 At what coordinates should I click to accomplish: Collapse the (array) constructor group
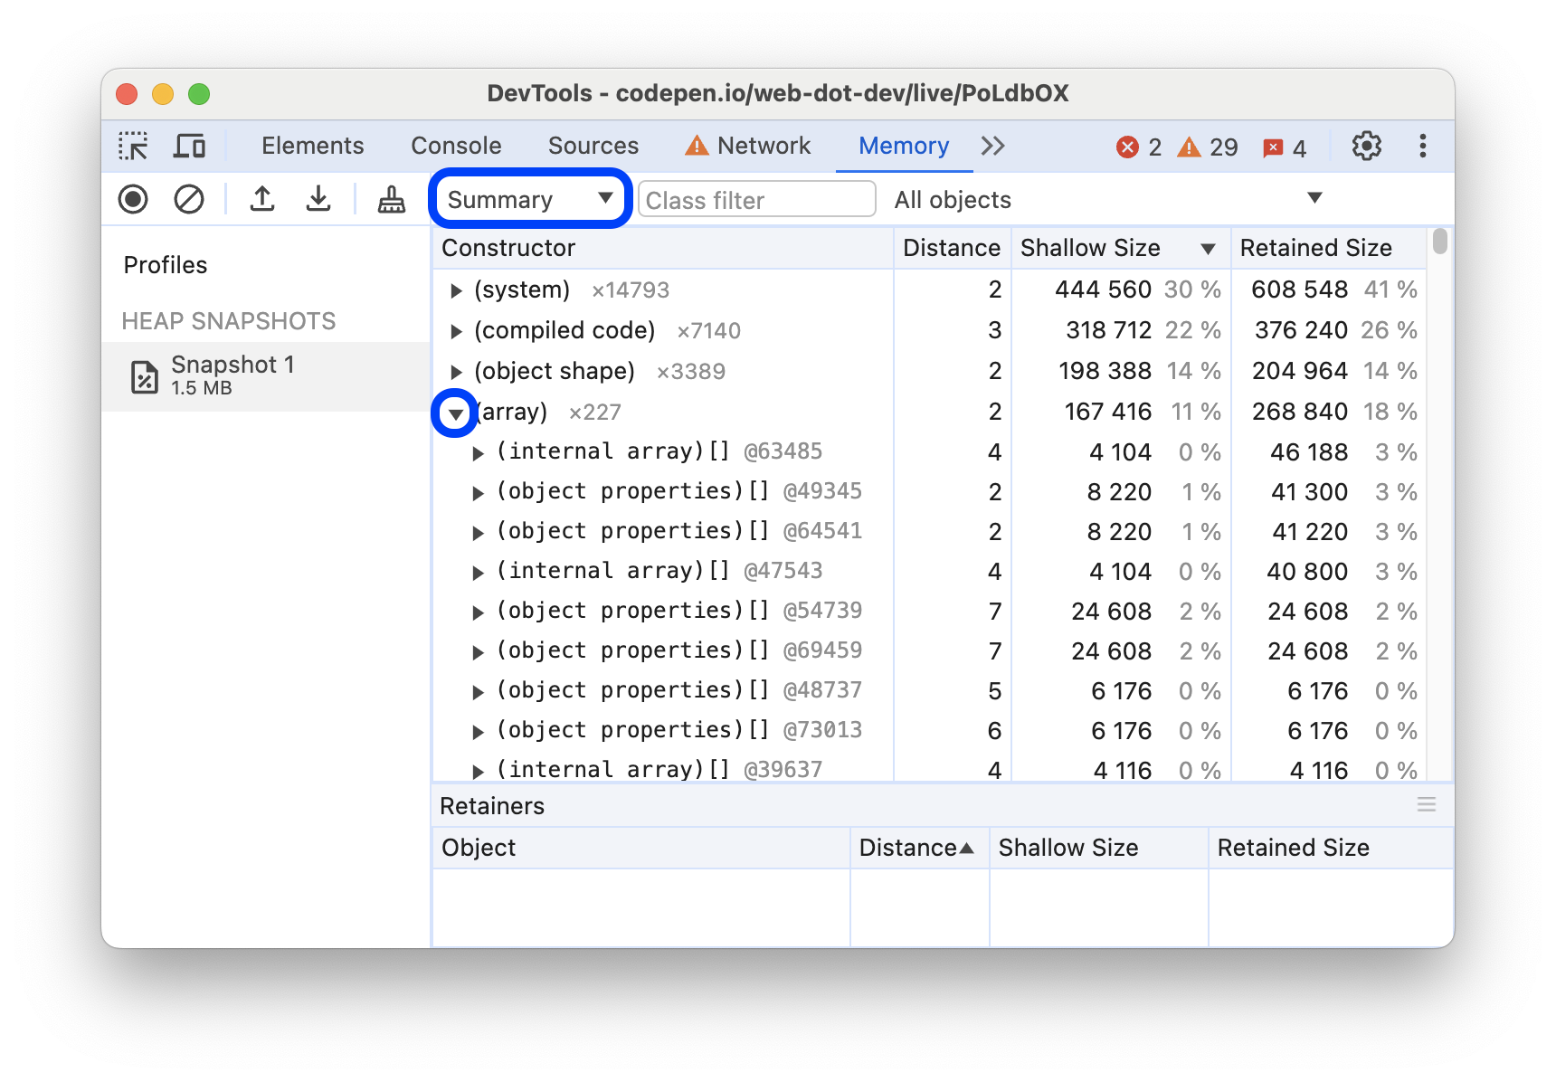[x=456, y=413]
